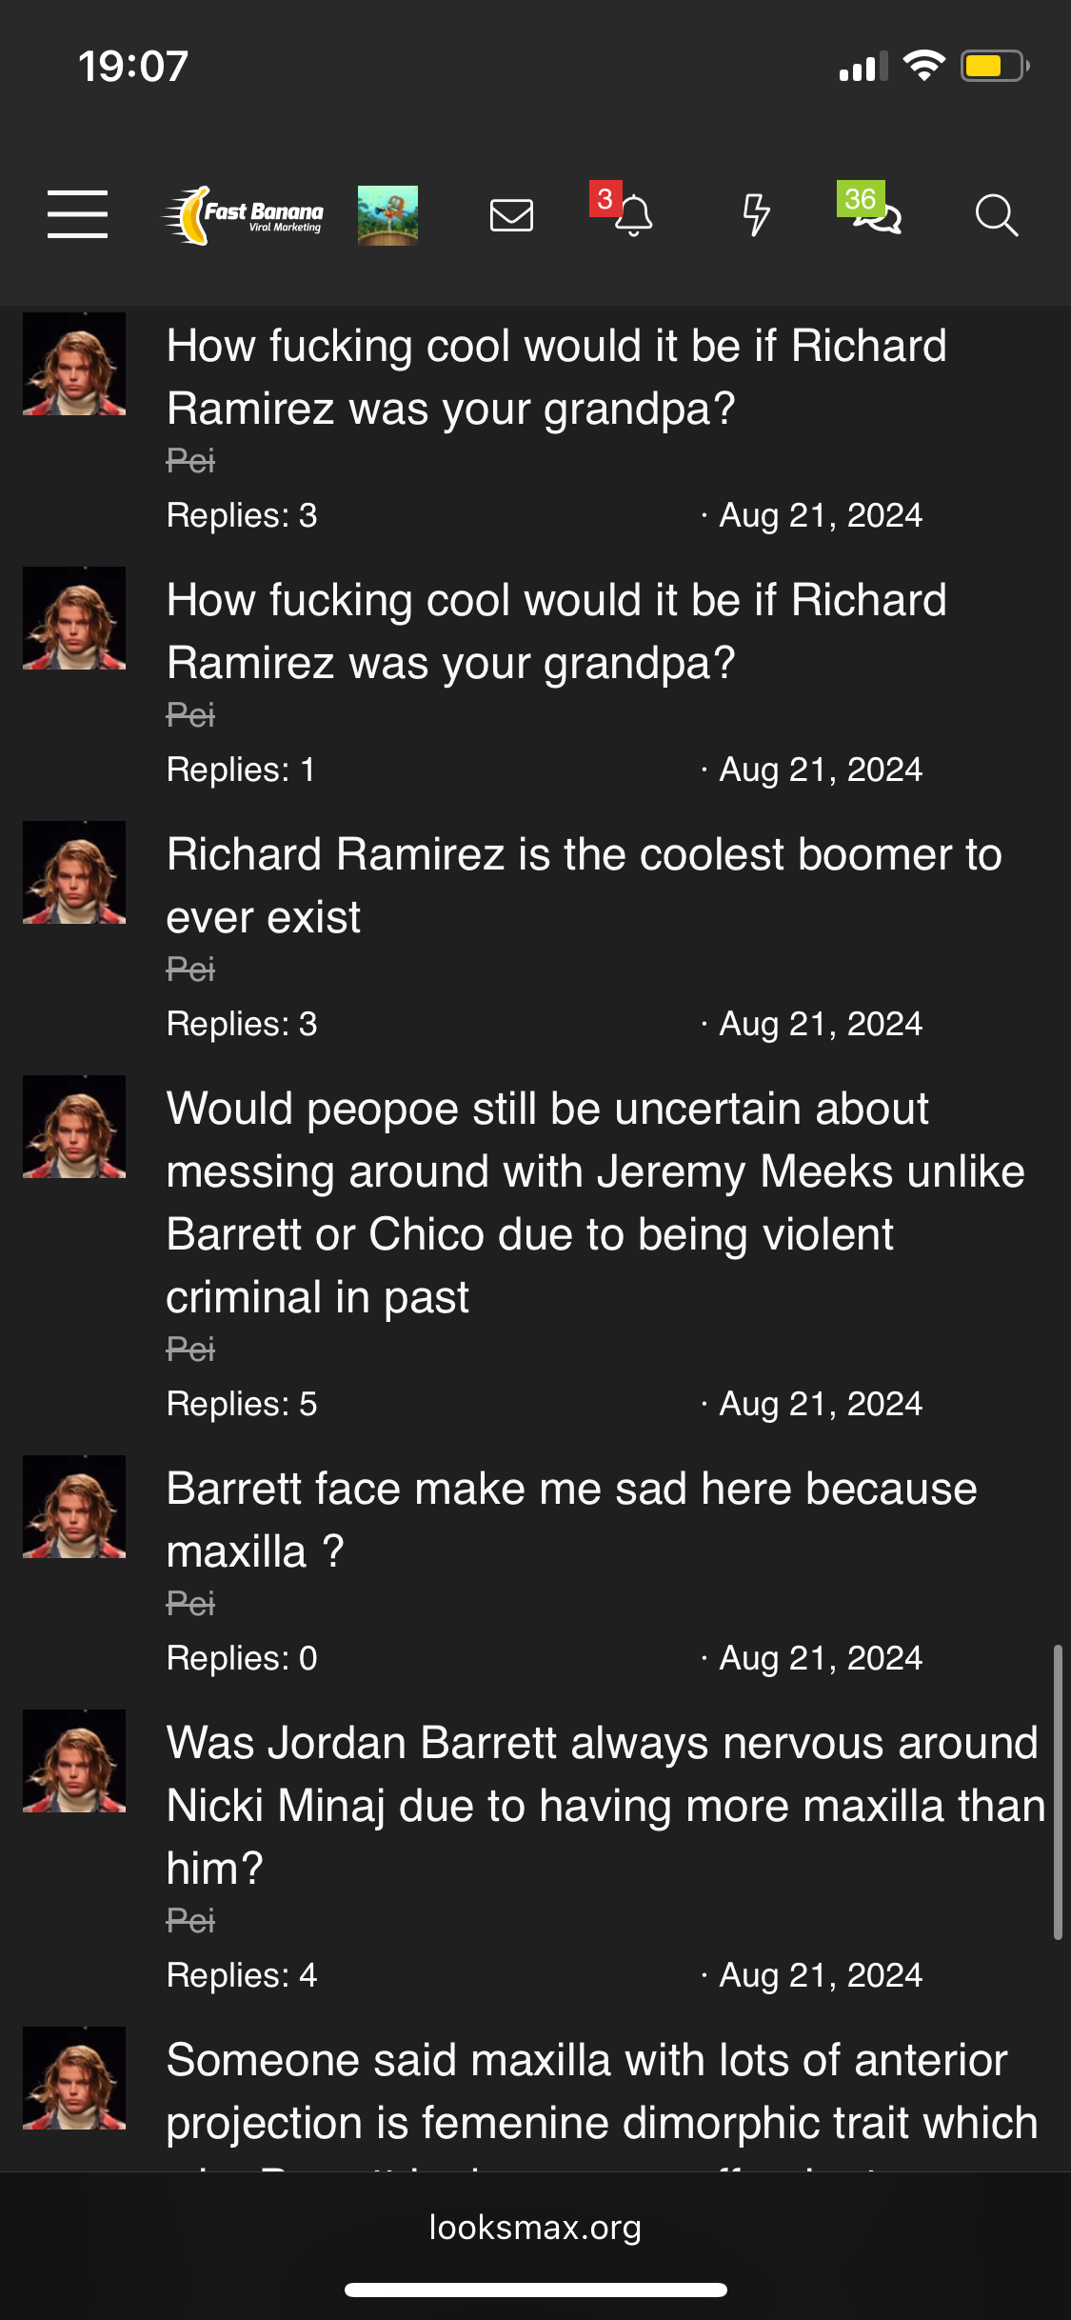This screenshot has width=1071, height=2320.
Task: Open the Jeremy Meeks violent criminal thread
Action: (595, 1203)
